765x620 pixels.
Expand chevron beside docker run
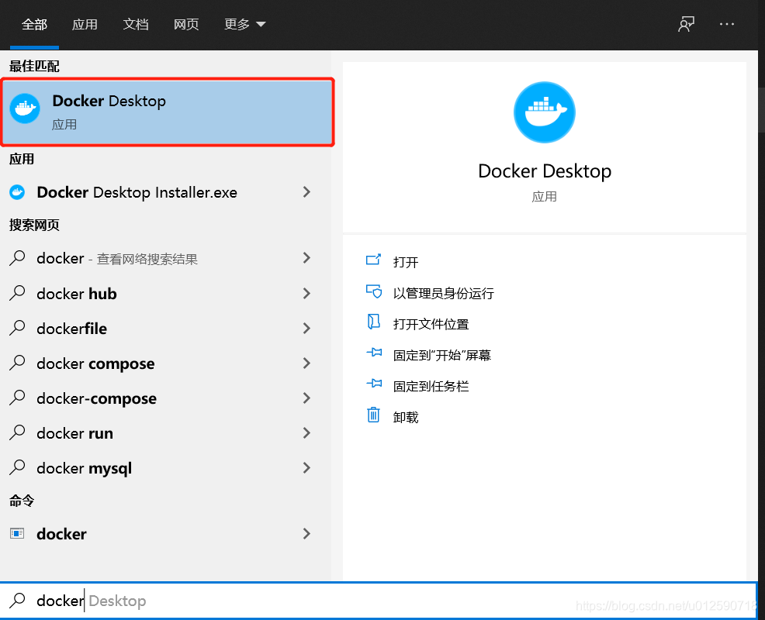(306, 432)
